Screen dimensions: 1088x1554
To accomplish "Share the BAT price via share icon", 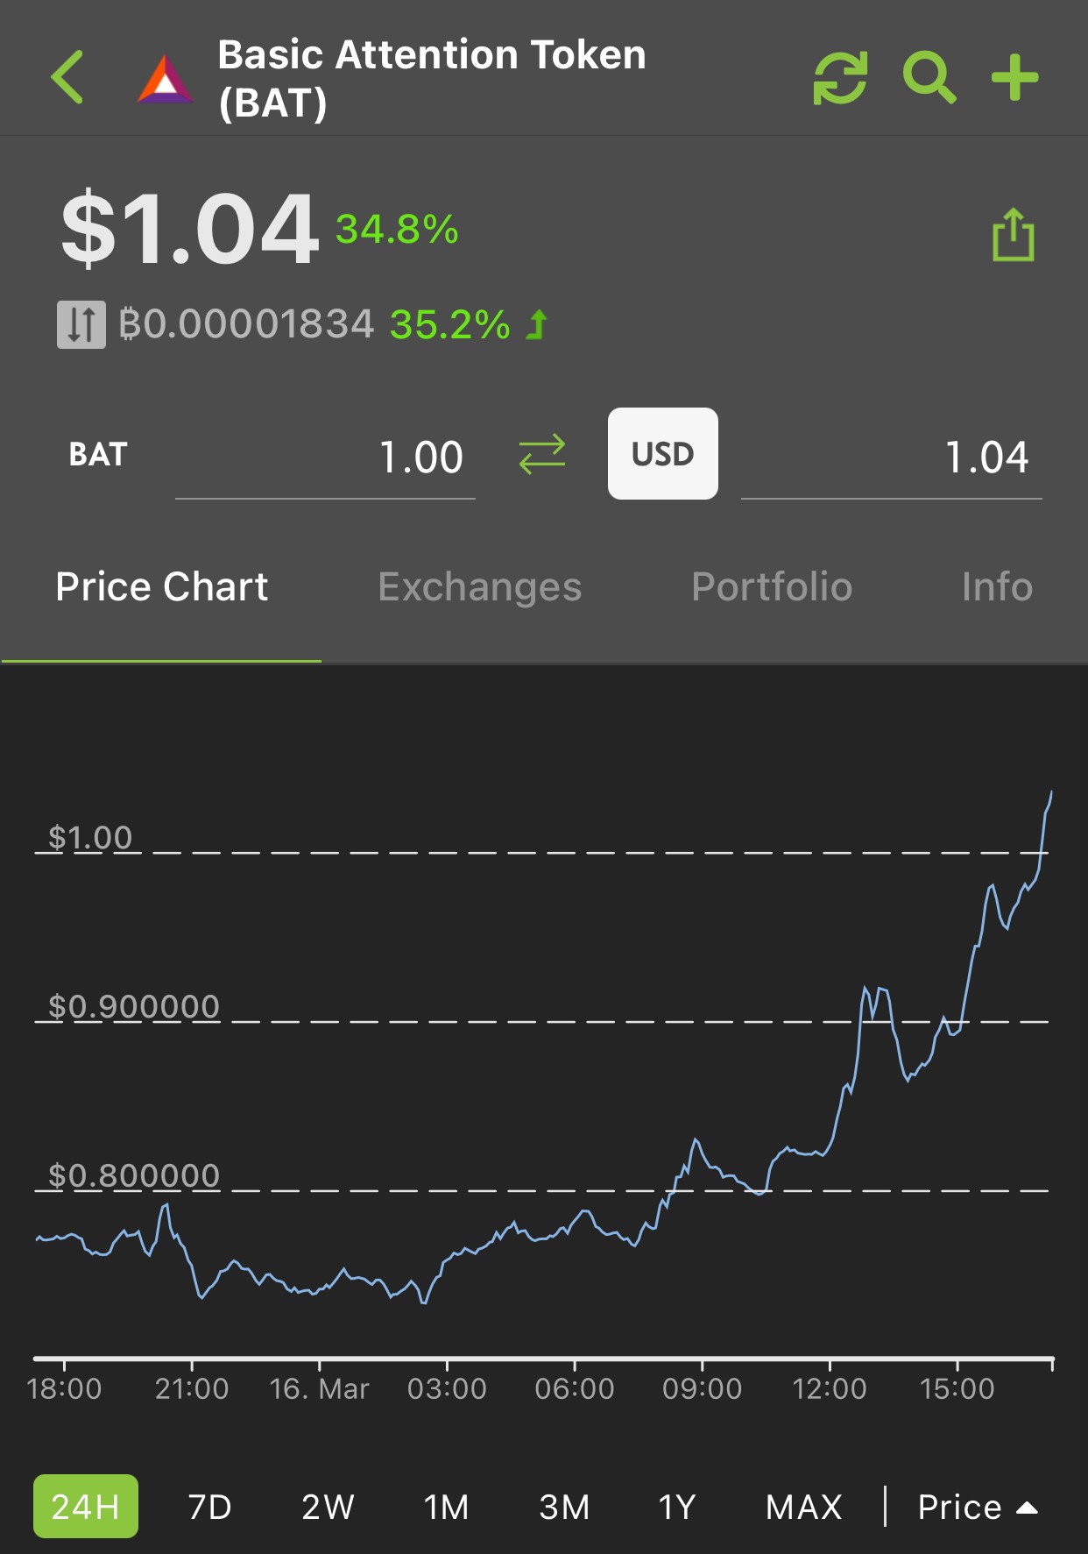I will 1014,235.
